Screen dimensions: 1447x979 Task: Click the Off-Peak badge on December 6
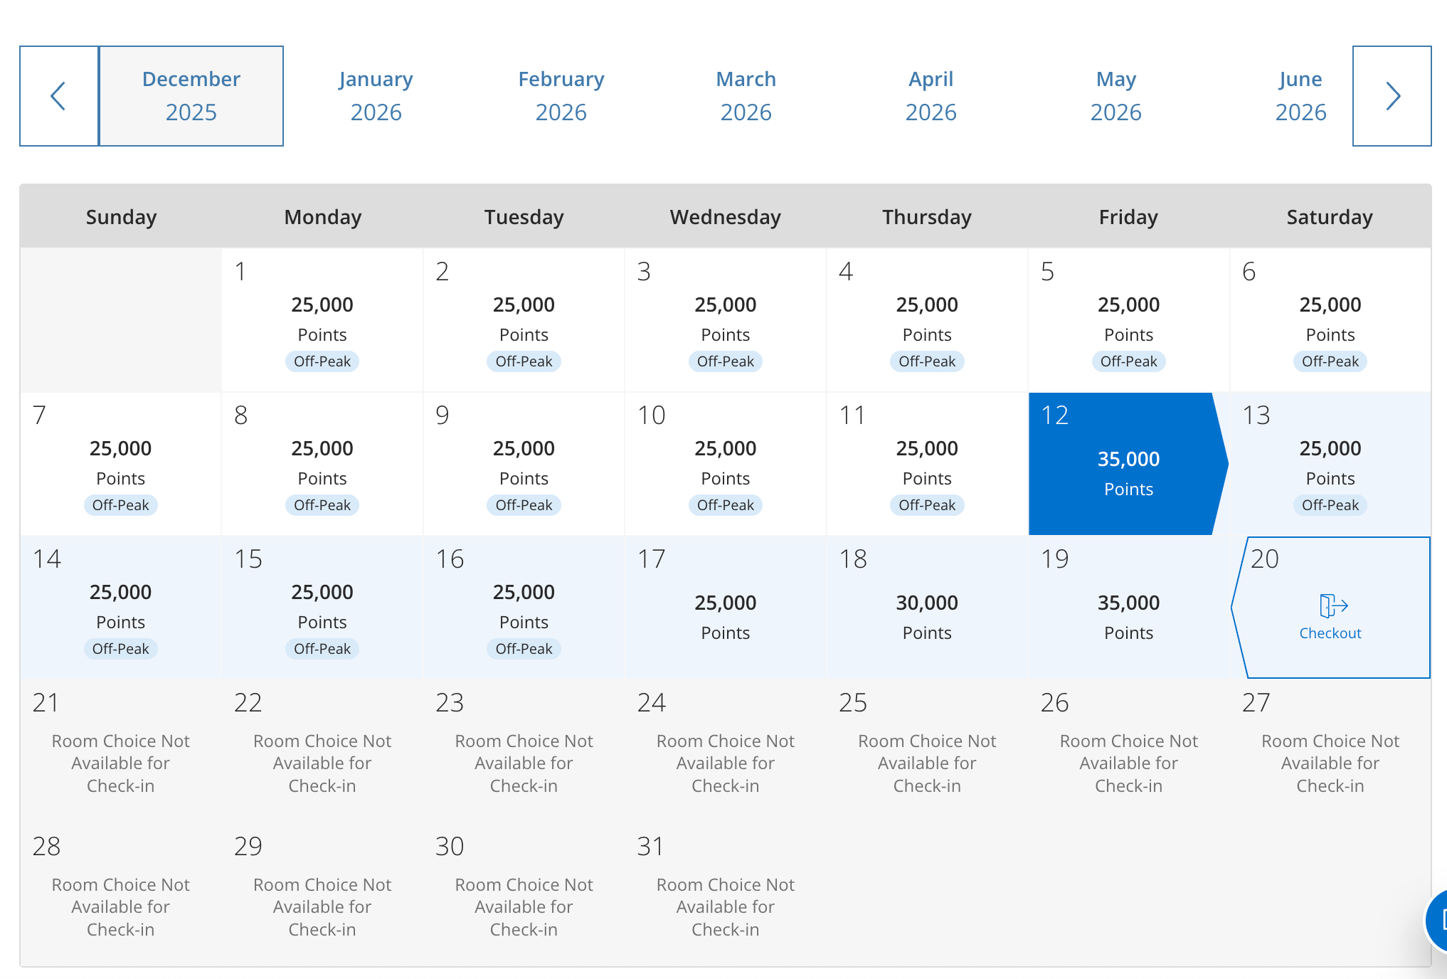pyautogui.click(x=1330, y=361)
